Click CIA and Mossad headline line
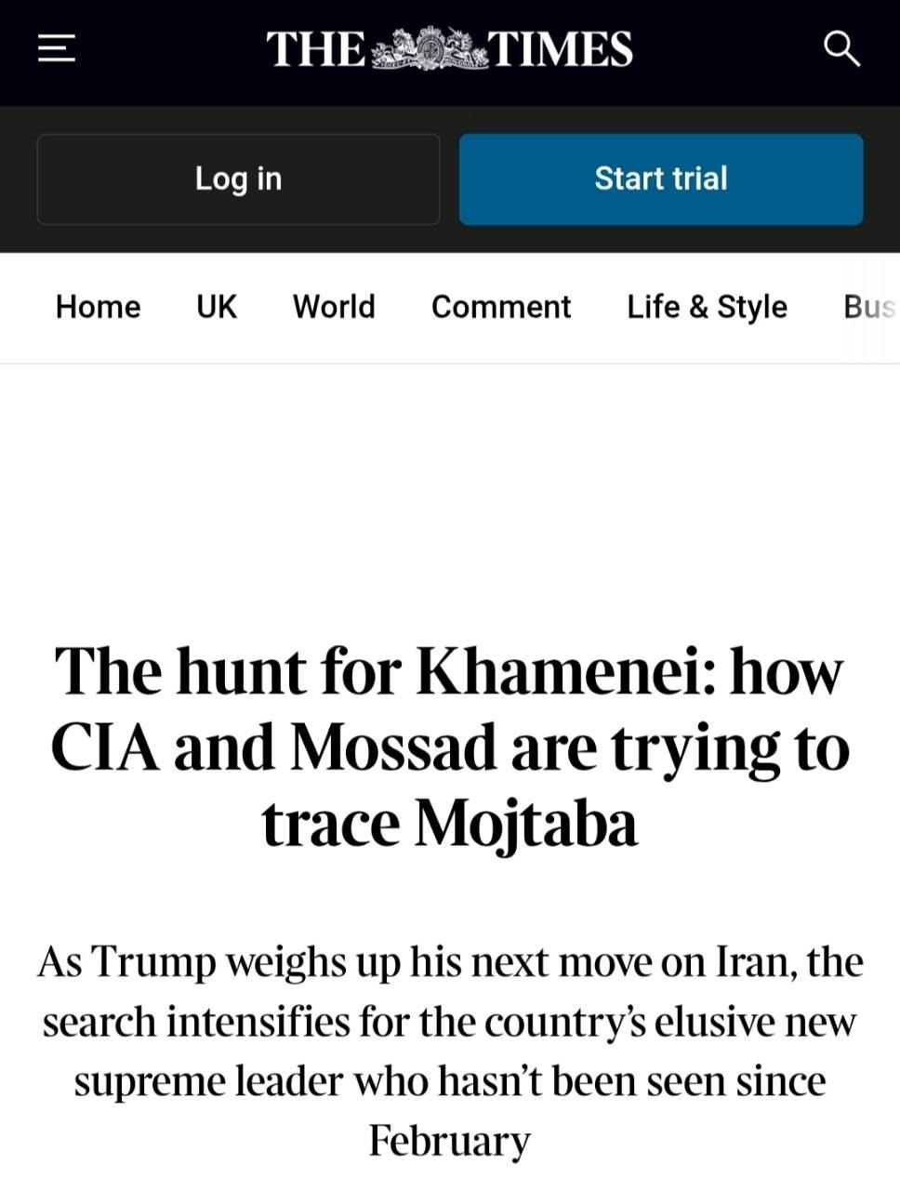 click(450, 747)
